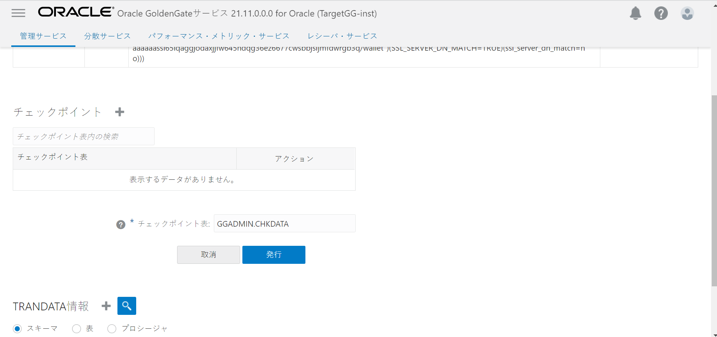Click the アクション column header
This screenshot has width=717, height=337.
click(x=296, y=158)
